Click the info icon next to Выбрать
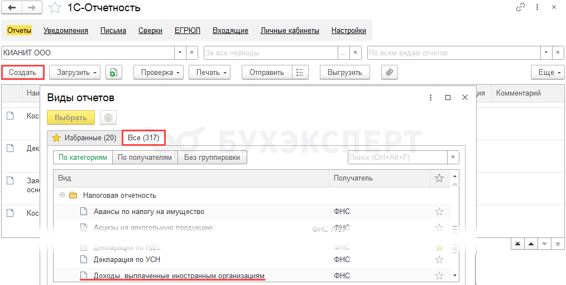This screenshot has height=285, width=566. pos(108,117)
